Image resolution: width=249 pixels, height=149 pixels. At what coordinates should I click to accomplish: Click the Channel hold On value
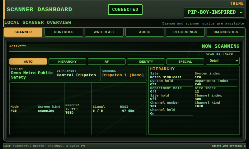coord(152,113)
